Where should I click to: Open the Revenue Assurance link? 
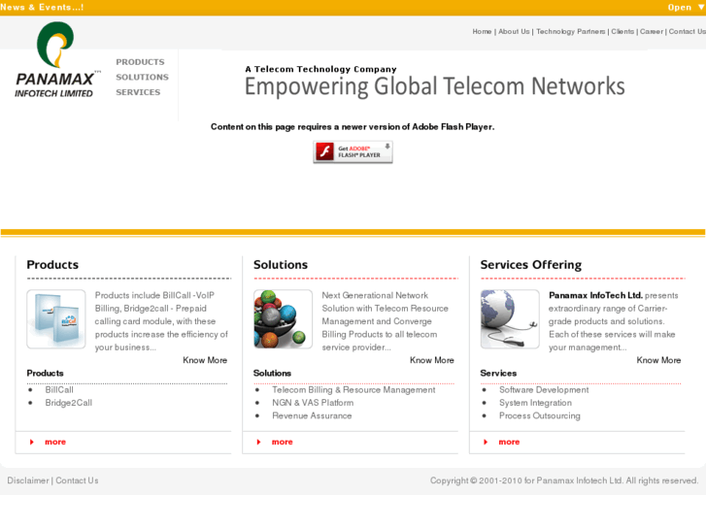(312, 416)
